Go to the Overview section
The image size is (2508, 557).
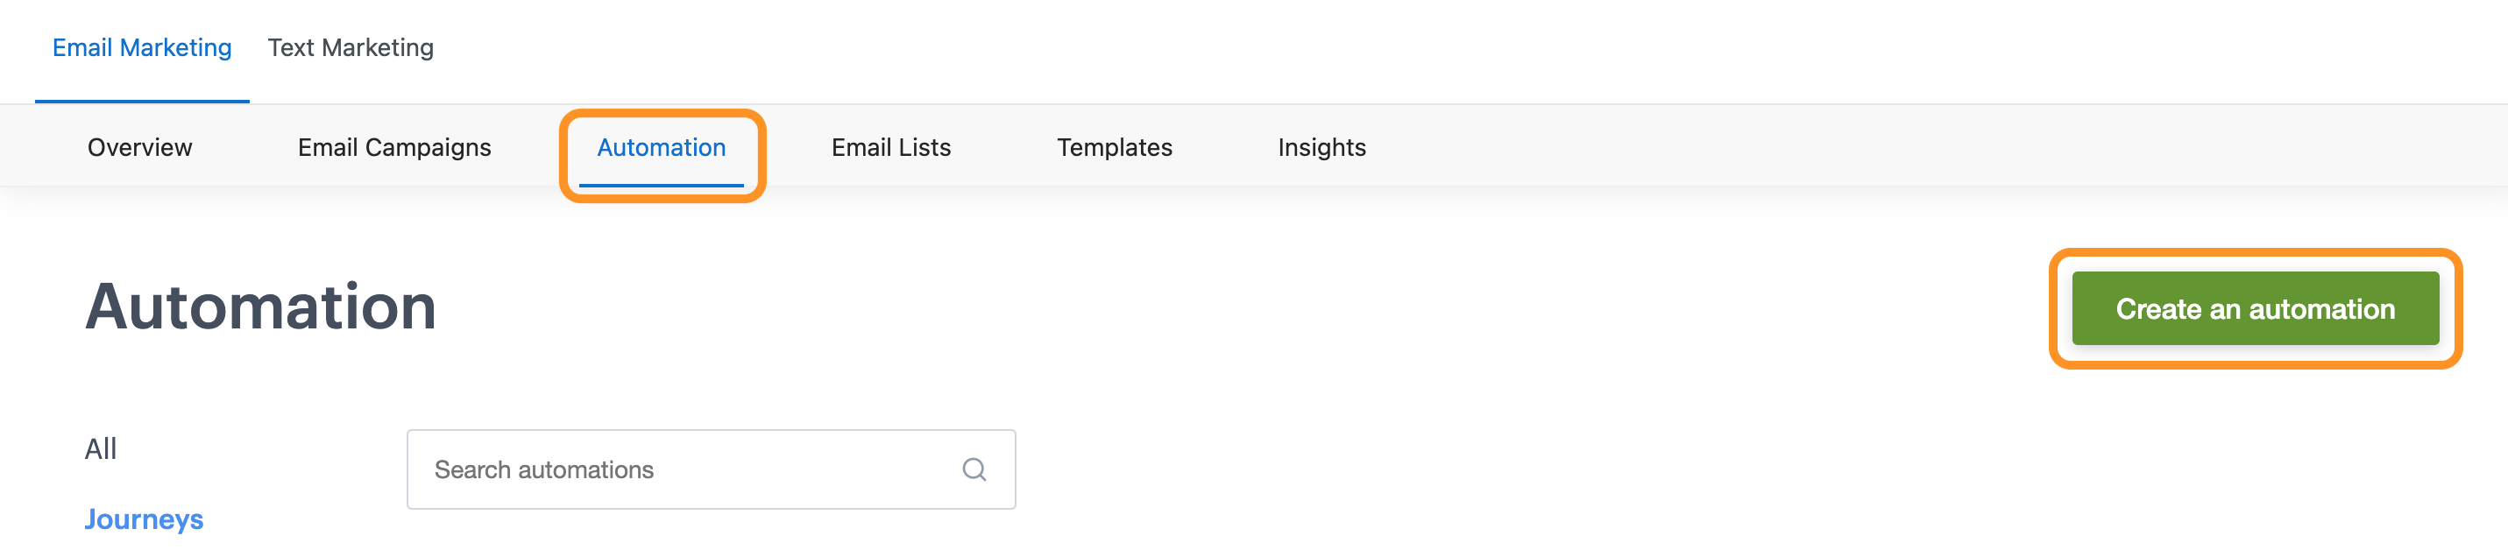click(x=140, y=147)
